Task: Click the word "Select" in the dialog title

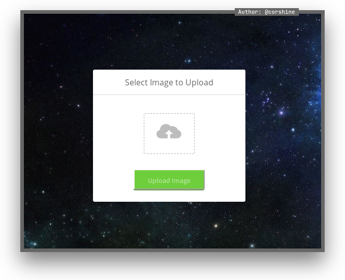Action: [136, 82]
